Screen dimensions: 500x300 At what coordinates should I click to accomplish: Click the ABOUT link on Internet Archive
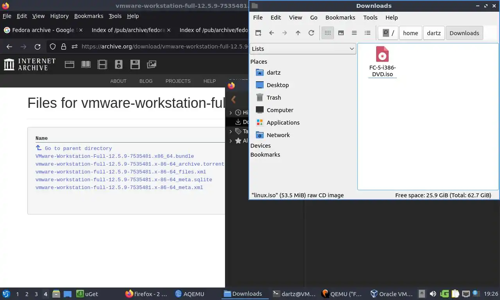pyautogui.click(x=118, y=81)
